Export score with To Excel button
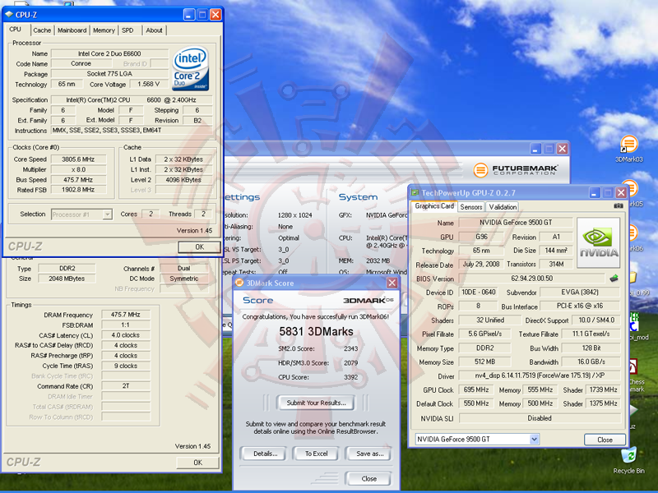This screenshot has width=658, height=493. click(316, 454)
